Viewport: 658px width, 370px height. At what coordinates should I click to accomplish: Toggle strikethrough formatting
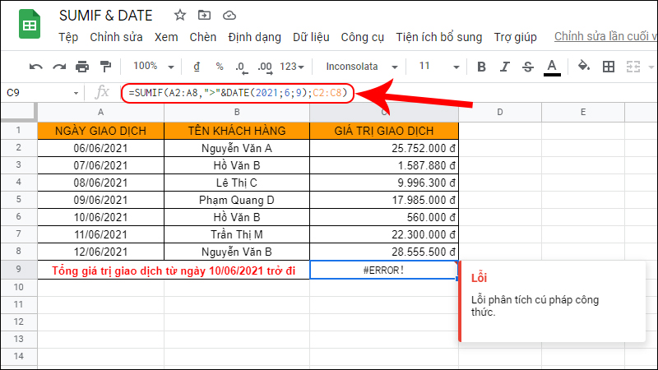pyautogui.click(x=528, y=67)
